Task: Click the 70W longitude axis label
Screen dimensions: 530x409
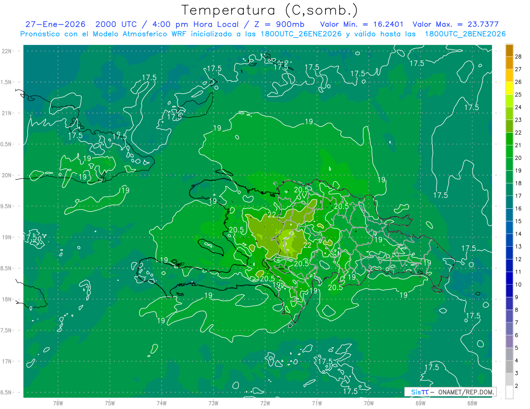Action: (369, 403)
